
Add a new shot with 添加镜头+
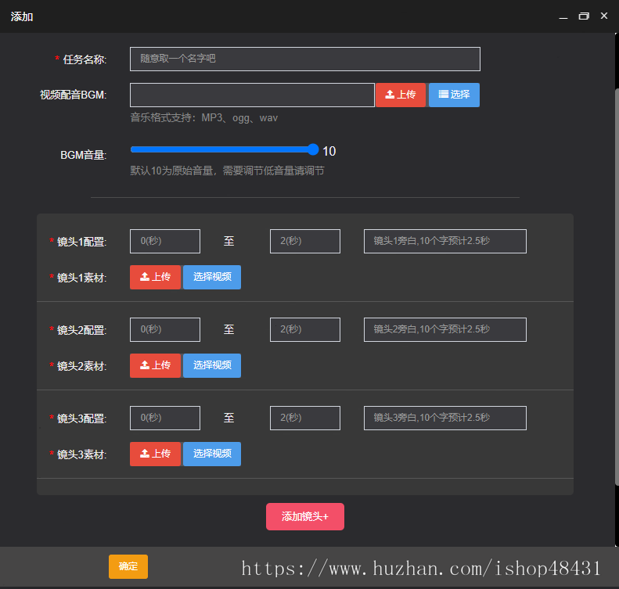(x=305, y=517)
